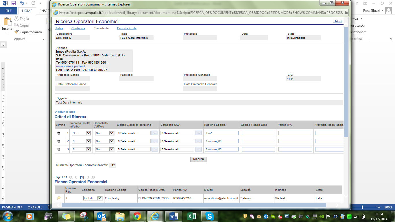Click Codice Fiscale Ditta field in row 1
Image resolution: width=395 pixels, height=222 pixels.
[x=259, y=133]
